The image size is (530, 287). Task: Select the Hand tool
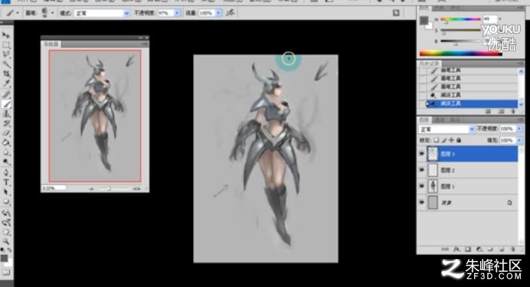[6, 232]
